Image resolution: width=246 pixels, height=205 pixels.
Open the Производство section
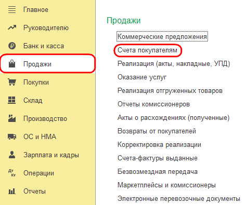click(45, 119)
